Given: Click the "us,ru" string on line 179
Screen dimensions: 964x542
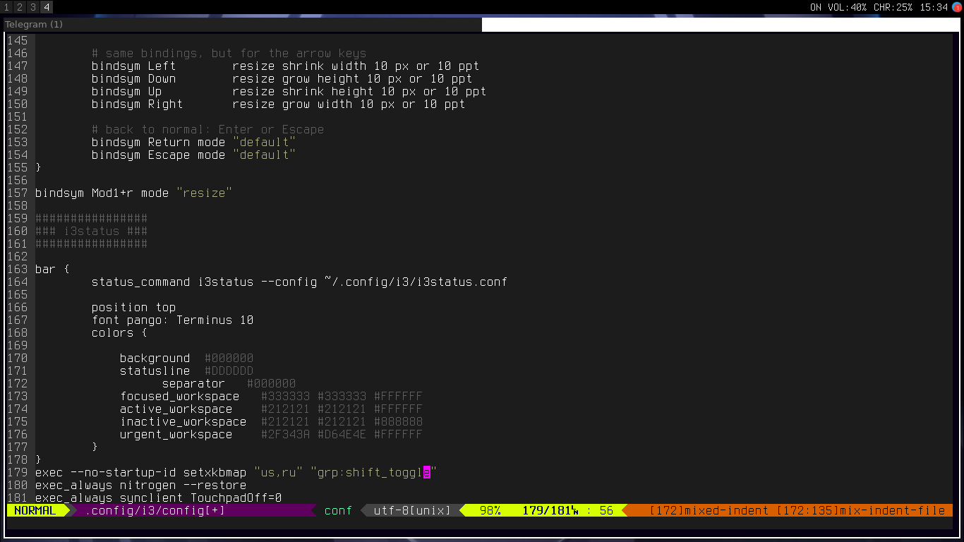Looking at the screenshot, I should click(x=278, y=472).
